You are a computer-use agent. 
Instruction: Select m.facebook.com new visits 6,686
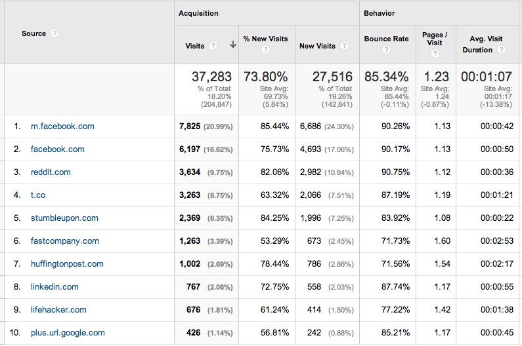tap(311, 126)
